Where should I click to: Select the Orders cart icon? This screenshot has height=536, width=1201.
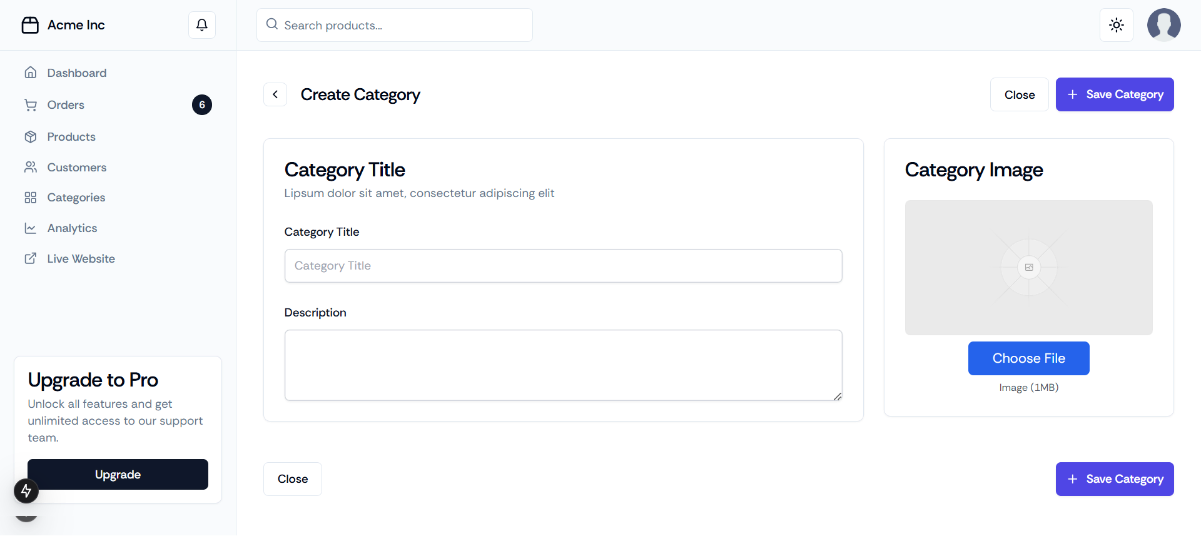31,104
